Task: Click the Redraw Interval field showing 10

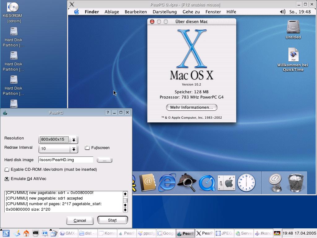Action: (x=54, y=149)
